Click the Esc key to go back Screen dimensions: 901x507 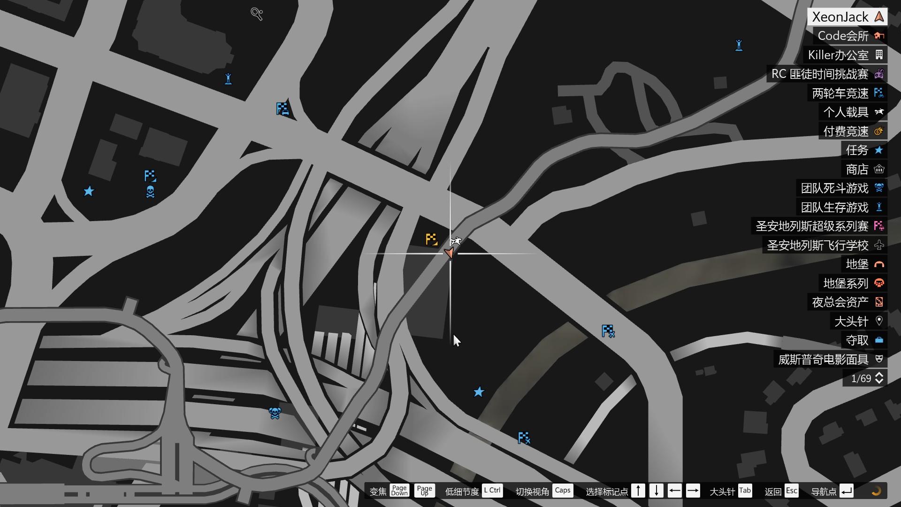click(x=792, y=491)
